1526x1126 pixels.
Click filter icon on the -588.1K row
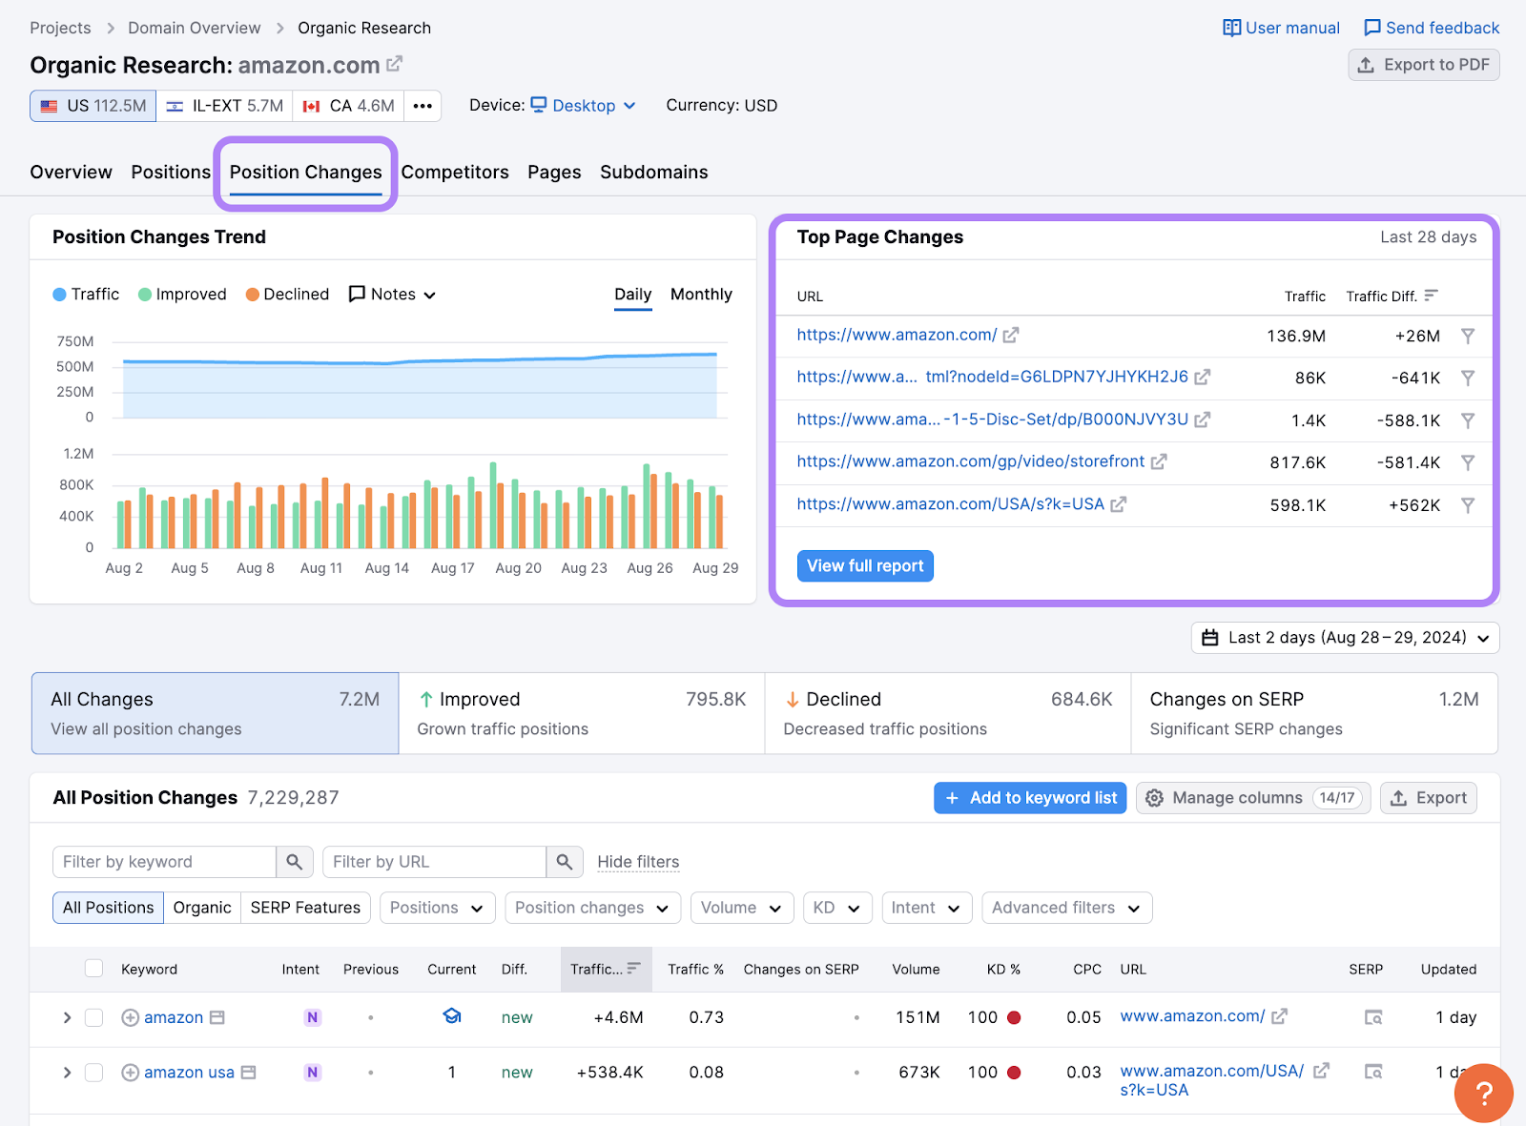coord(1468,420)
